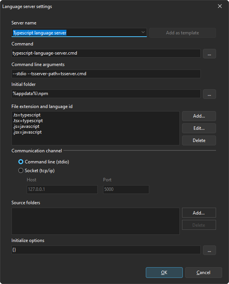Click the Port field showing 5000
229x284 pixels.
coord(126,189)
